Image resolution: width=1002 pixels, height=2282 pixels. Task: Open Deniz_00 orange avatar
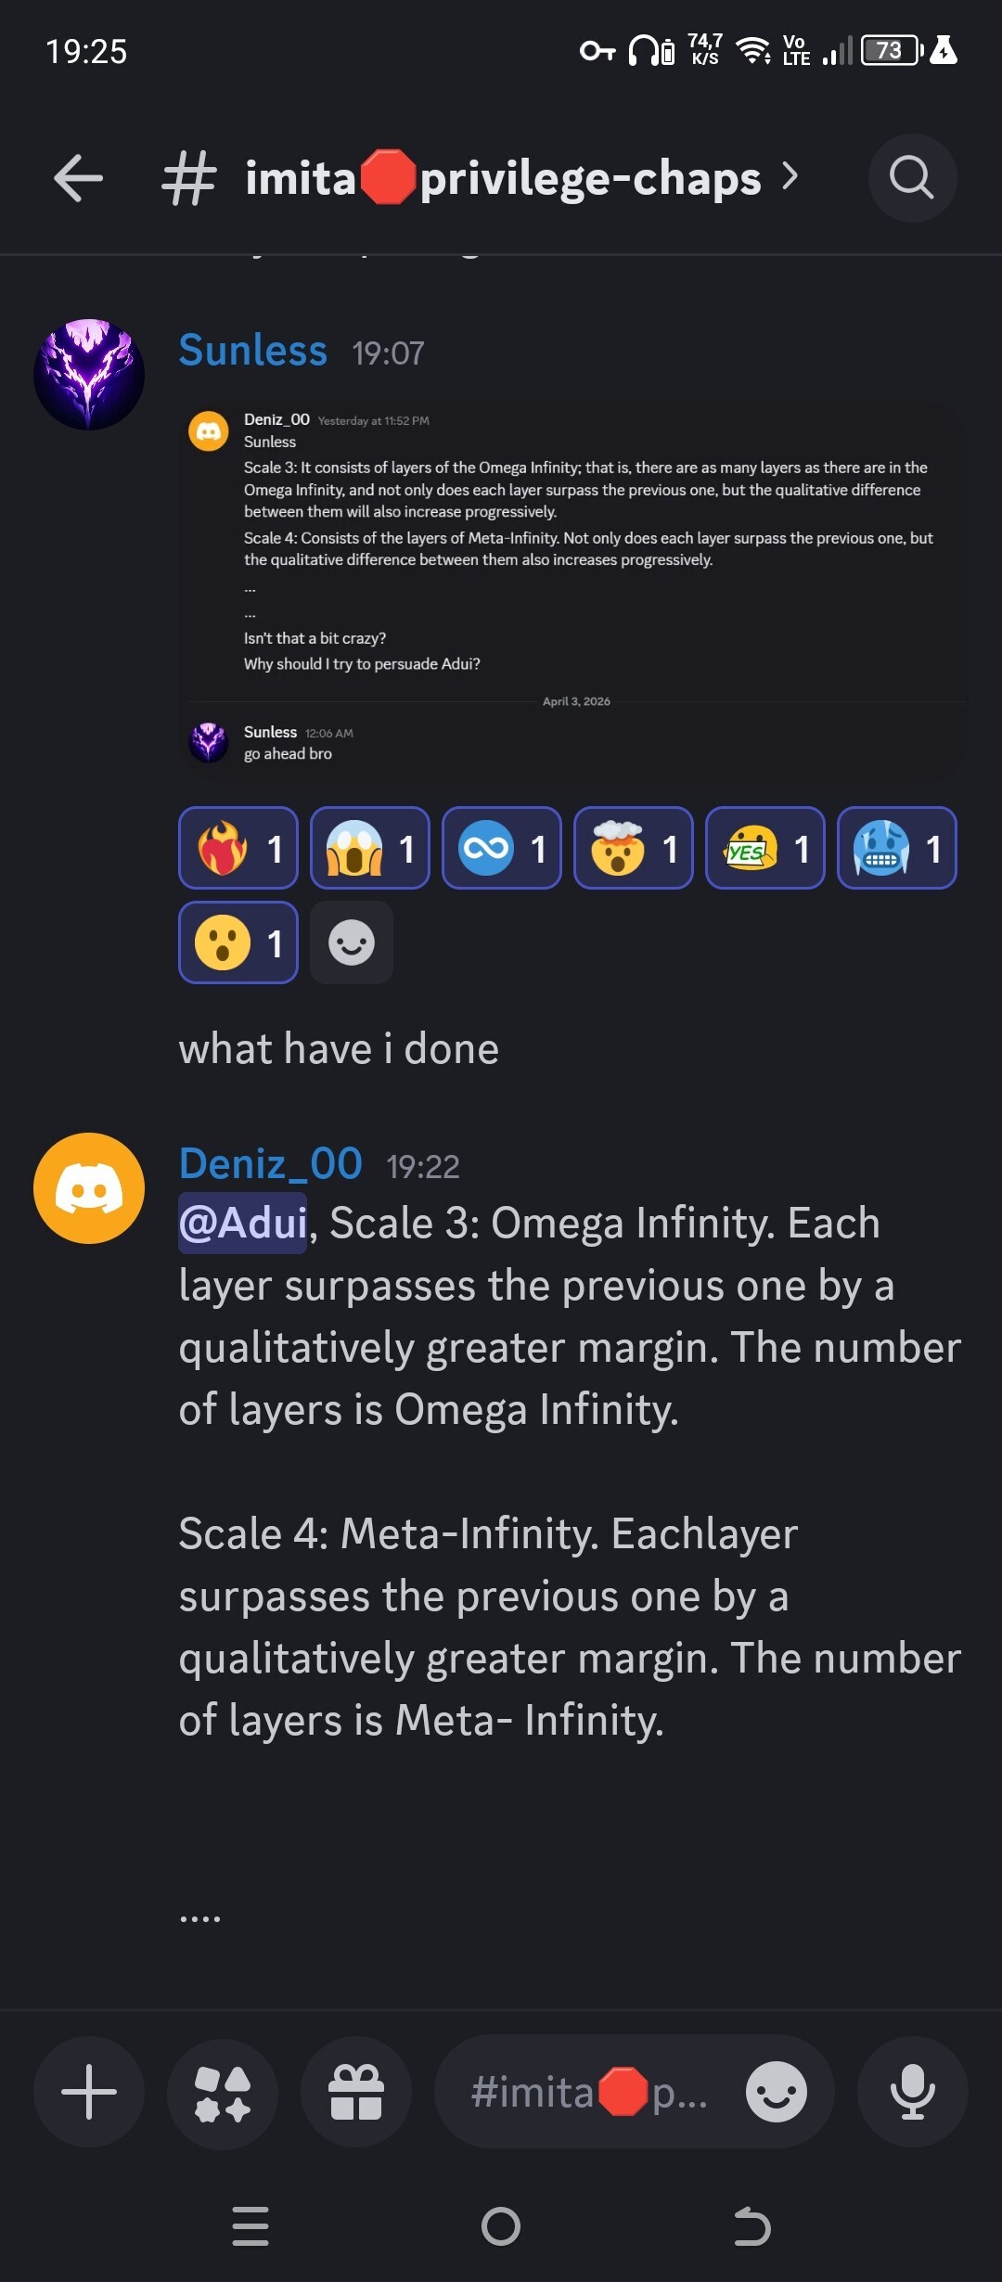click(89, 1188)
